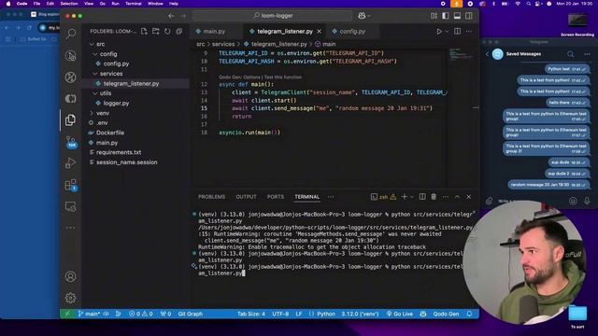Close the telegram_listener.py tab
Screen dimensions: 598x336
[320, 32]
